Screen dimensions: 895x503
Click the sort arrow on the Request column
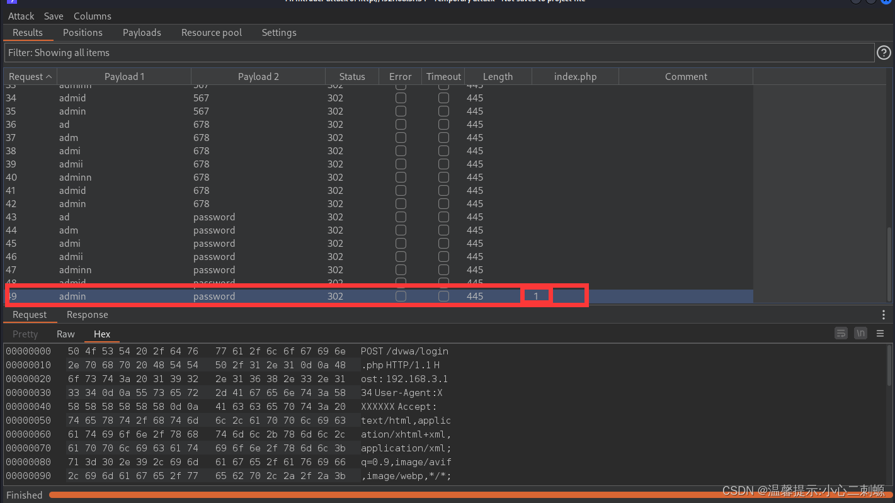[x=48, y=77]
